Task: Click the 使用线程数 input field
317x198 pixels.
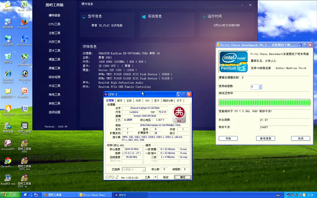Action: [255, 87]
